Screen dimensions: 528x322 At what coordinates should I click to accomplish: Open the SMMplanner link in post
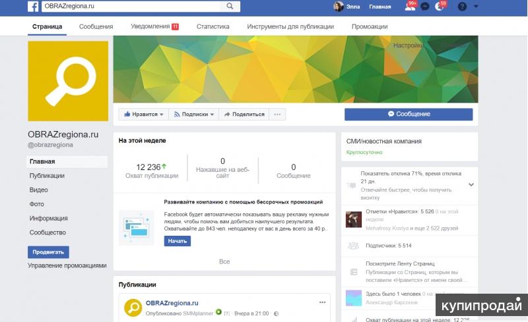coord(198,313)
